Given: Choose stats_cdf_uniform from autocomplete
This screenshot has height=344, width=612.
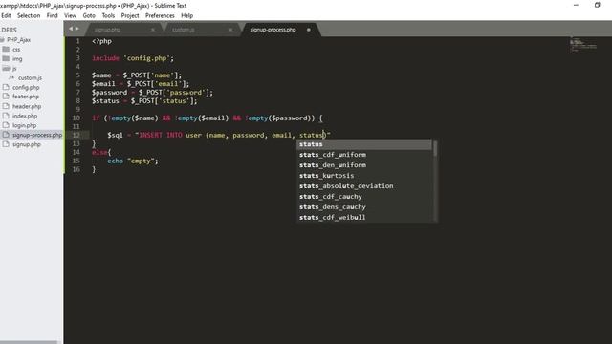Looking at the screenshot, I should (x=364, y=155).
